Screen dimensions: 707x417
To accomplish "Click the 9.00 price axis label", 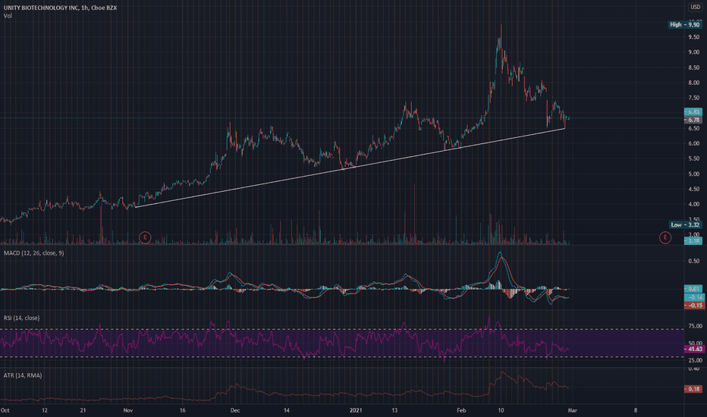I will click(693, 52).
